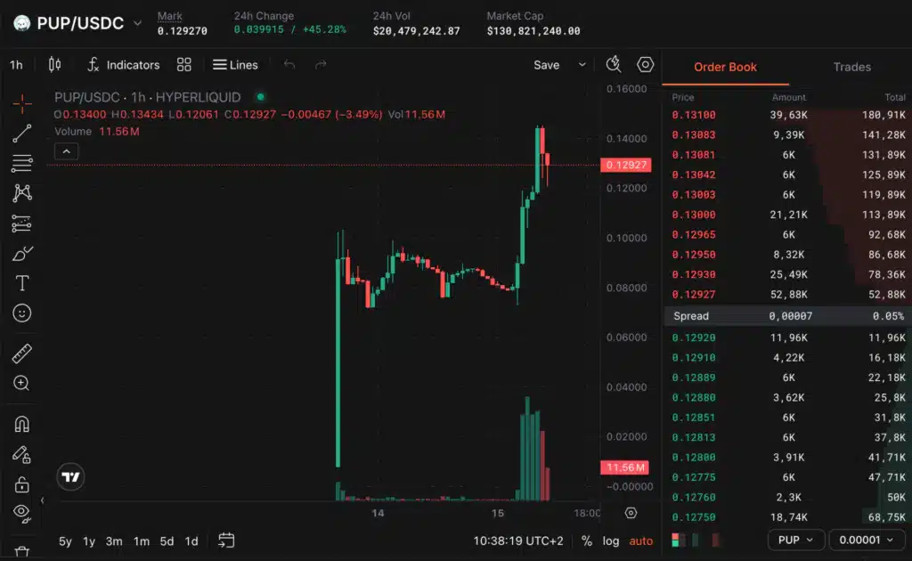Choose the Text annotation tool
This screenshot has width=912, height=561.
[x=22, y=283]
